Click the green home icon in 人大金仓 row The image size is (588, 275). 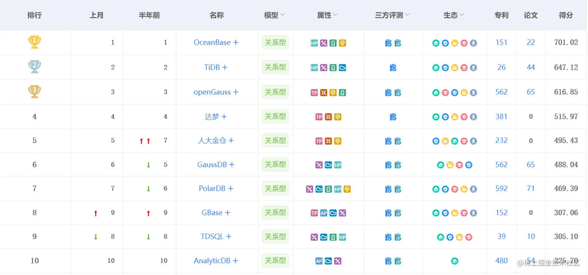(454, 141)
